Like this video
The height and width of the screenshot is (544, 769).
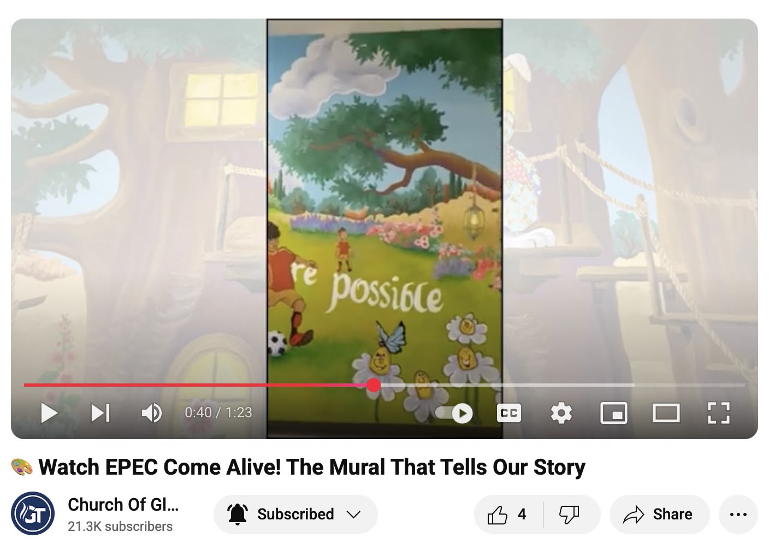coord(508,515)
